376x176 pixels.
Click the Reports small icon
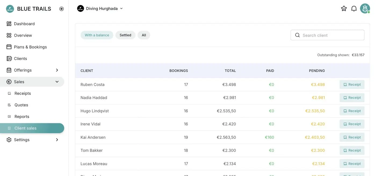[x=9, y=117]
